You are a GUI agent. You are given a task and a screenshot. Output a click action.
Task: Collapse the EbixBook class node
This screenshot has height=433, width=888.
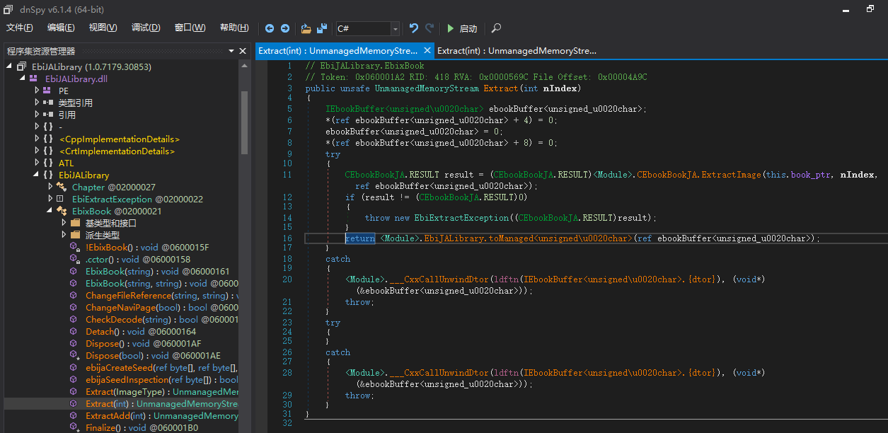(50, 211)
